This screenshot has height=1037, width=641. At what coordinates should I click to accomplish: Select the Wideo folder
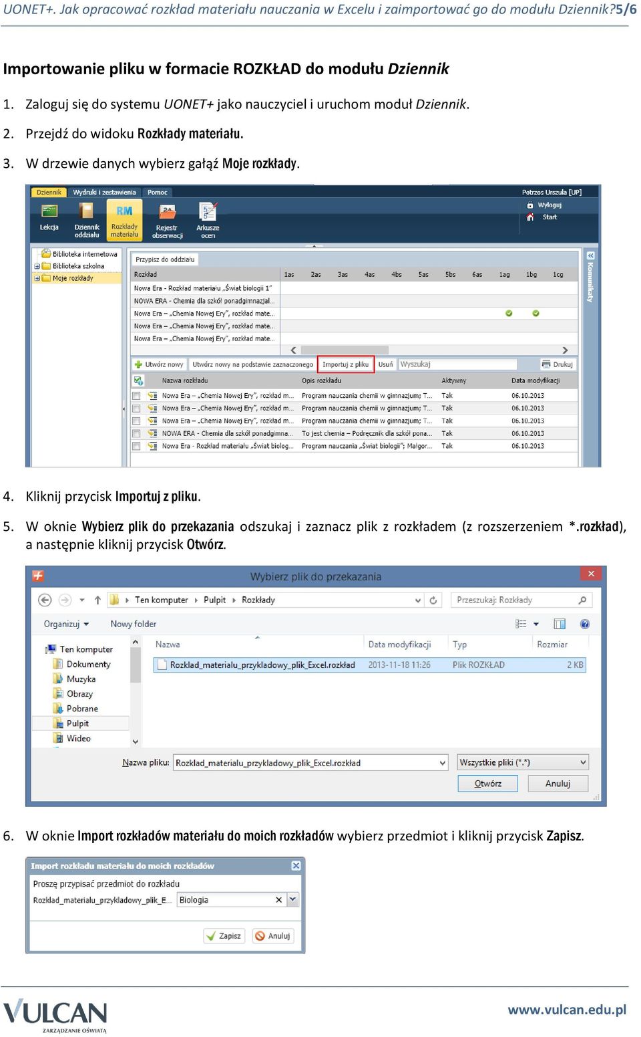[72, 738]
